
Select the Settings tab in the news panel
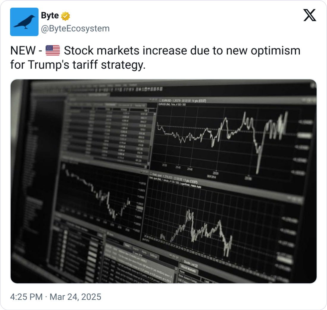coord(154,256)
